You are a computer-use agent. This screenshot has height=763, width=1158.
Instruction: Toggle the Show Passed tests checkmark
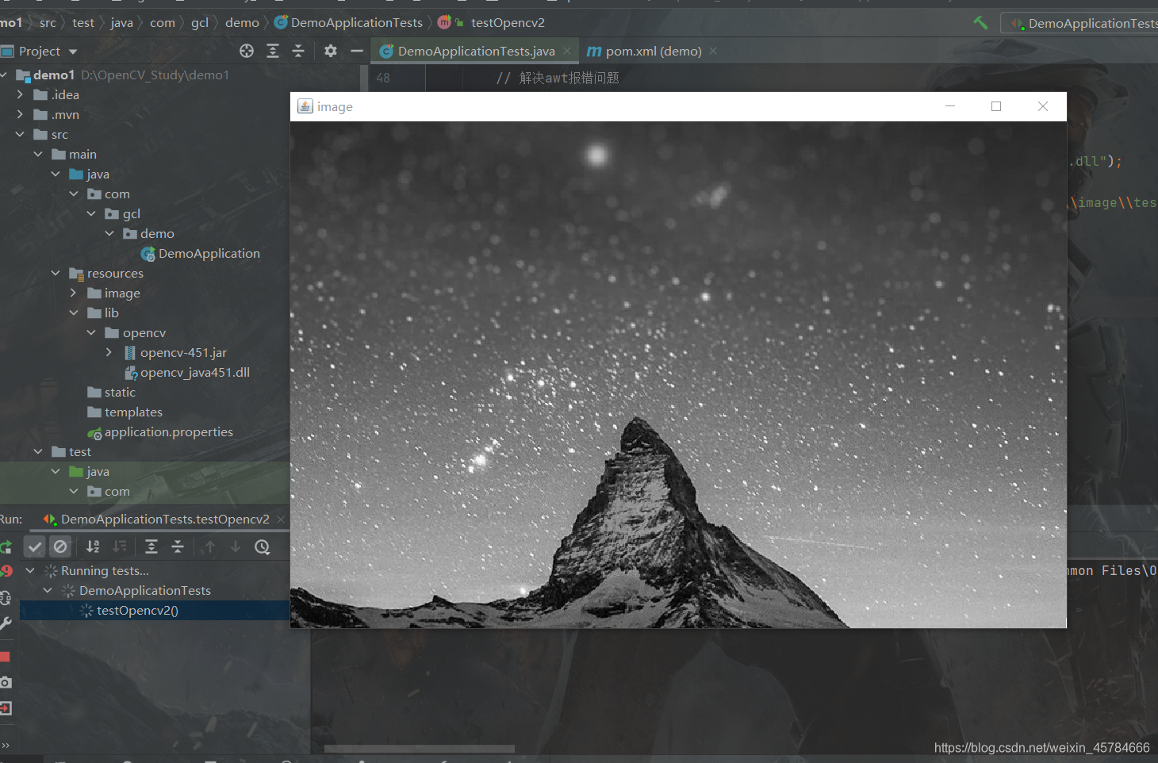pyautogui.click(x=34, y=546)
